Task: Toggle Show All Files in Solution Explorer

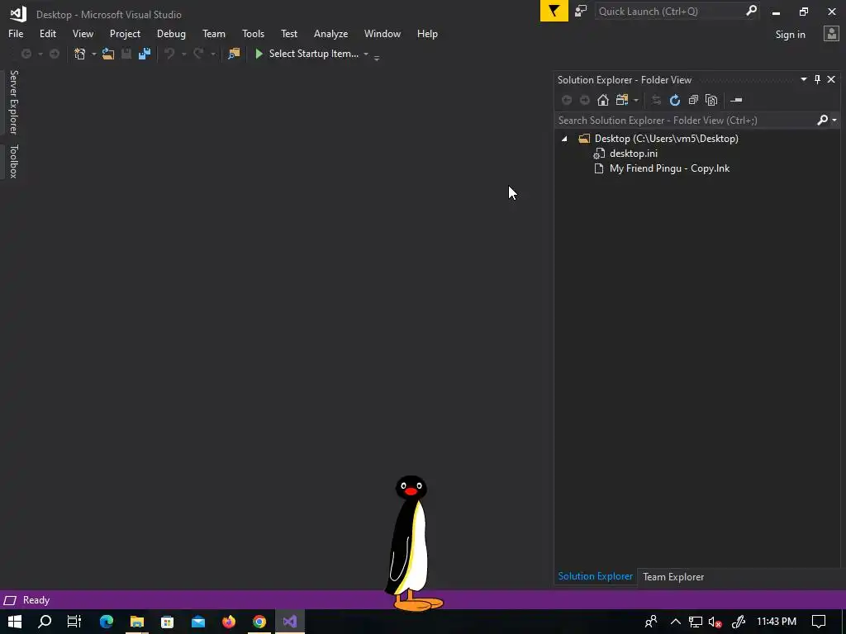Action: 711,100
